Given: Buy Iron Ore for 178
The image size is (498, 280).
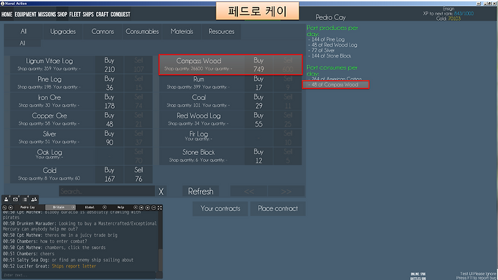Looking at the screenshot, I should [x=109, y=101].
